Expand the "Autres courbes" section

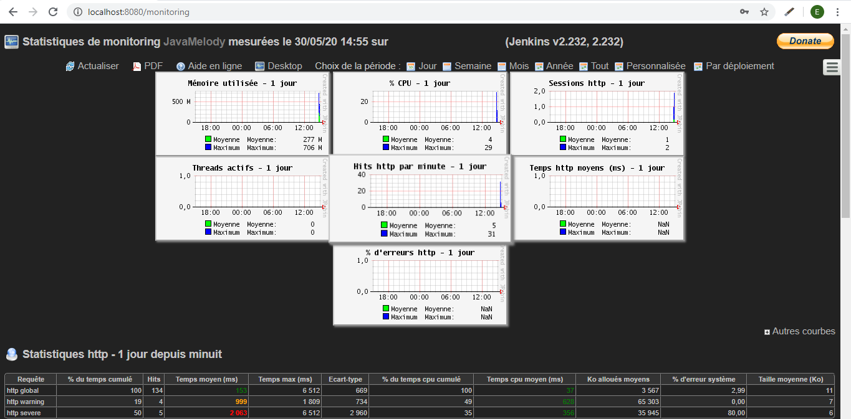(766, 331)
